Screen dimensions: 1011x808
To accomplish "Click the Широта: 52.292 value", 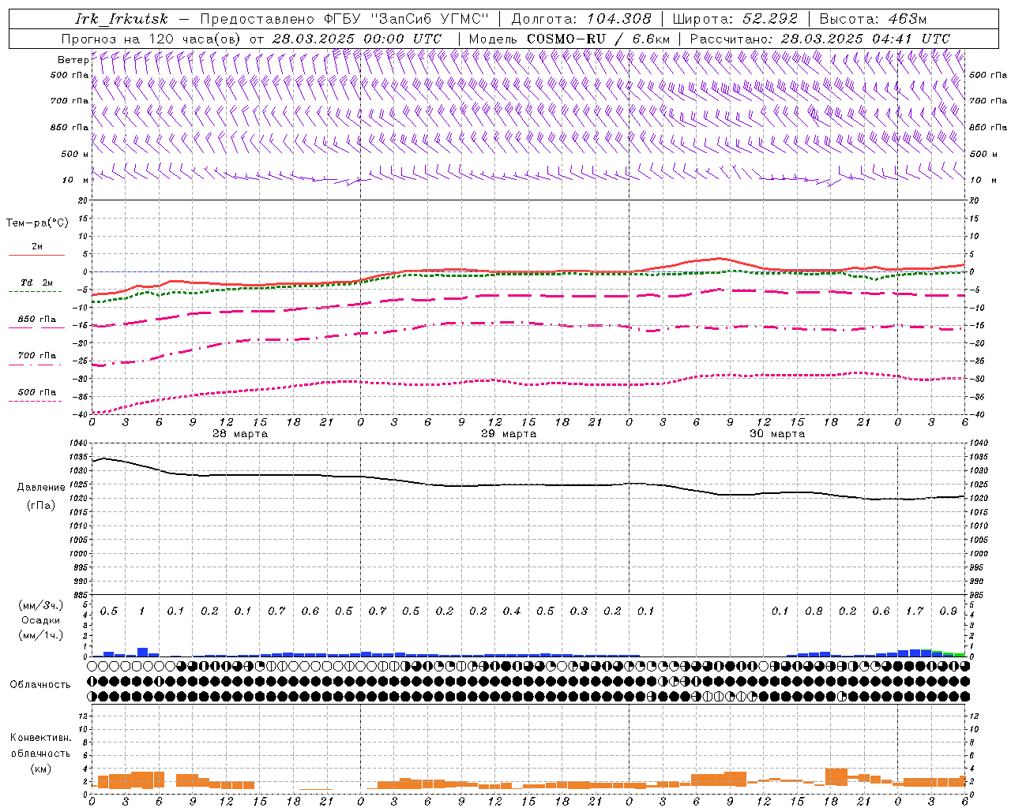I will (x=735, y=19).
